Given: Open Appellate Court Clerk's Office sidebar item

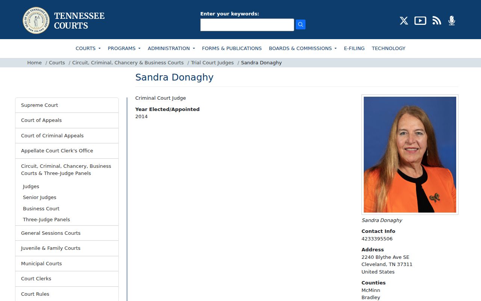Looking at the screenshot, I should coord(67,151).
